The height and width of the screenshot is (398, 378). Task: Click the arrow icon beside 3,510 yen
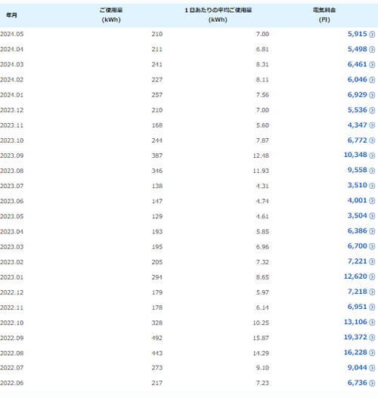tap(372, 186)
